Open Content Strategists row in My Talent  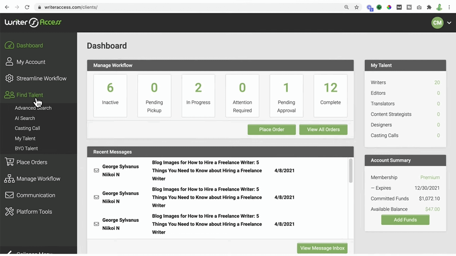(x=405, y=114)
